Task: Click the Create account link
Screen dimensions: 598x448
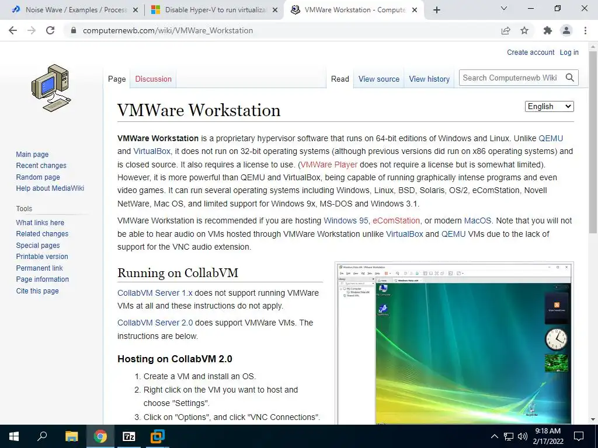Action: click(530, 52)
